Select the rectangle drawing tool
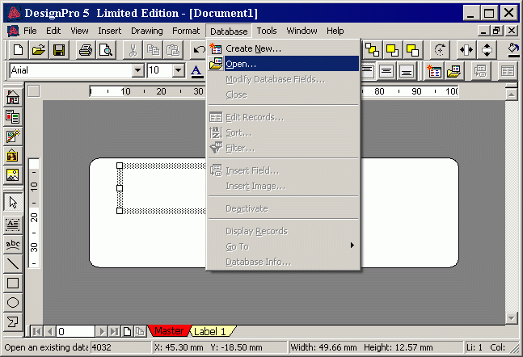This screenshot has height=357, width=523. click(13, 283)
